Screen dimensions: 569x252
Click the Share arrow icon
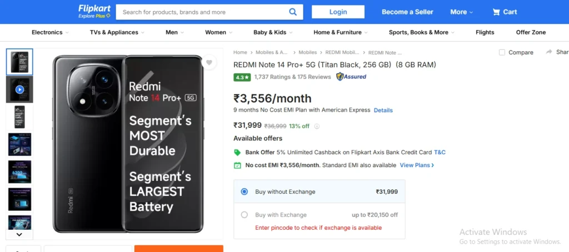click(549, 52)
